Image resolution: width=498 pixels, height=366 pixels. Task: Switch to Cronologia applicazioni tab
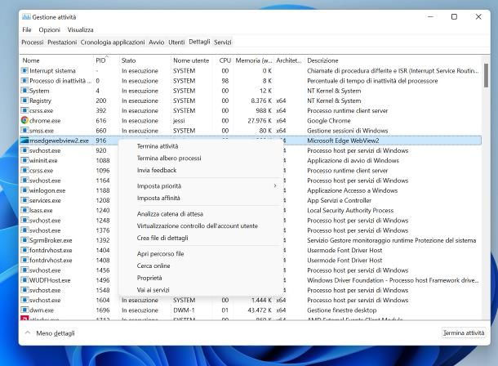(113, 42)
